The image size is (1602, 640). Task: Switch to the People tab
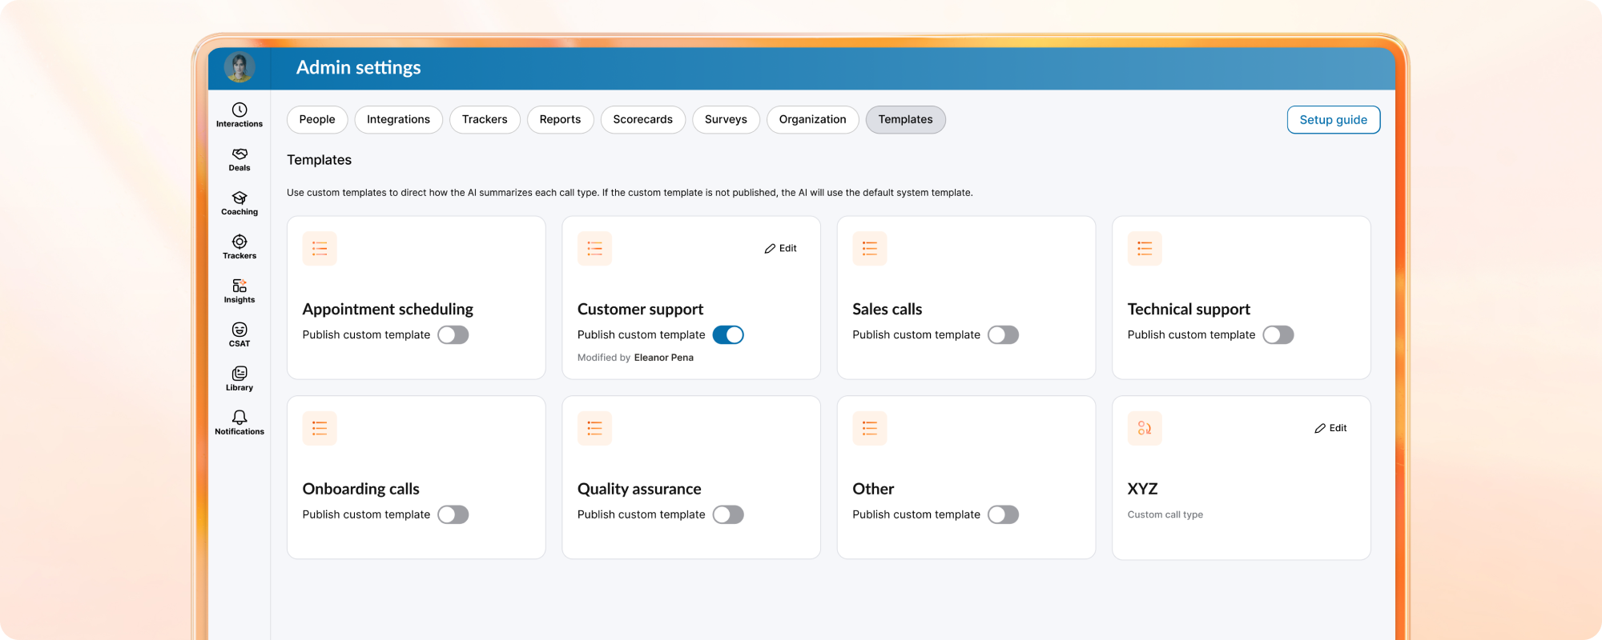click(317, 120)
